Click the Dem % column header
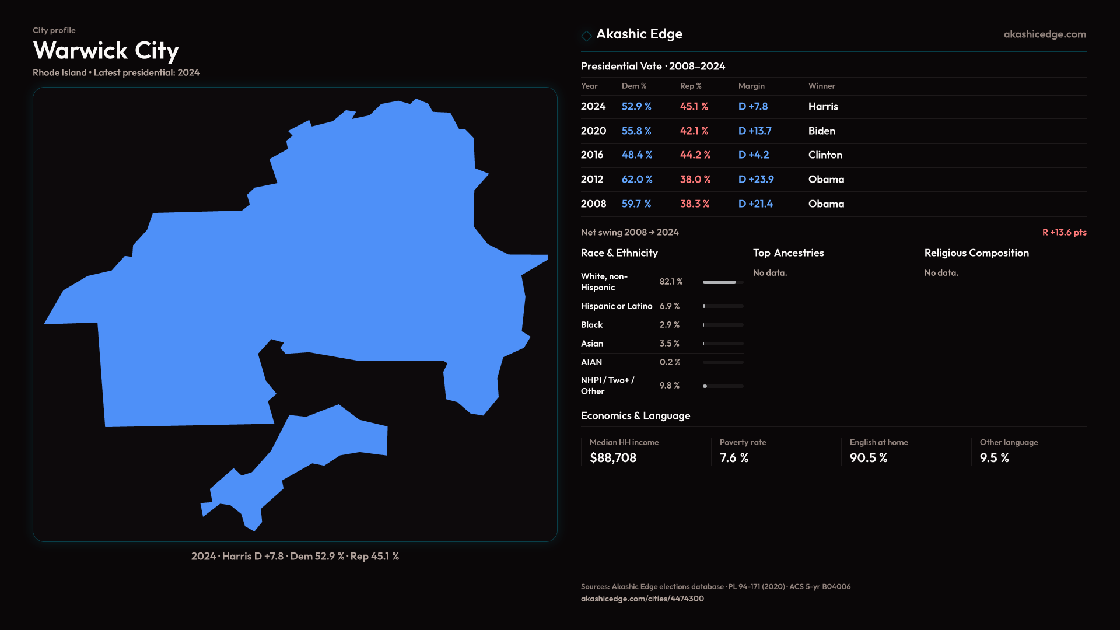 click(633, 86)
